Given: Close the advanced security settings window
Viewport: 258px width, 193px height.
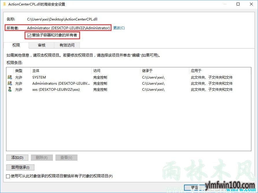Looking at the screenshot, I should point(251,4).
